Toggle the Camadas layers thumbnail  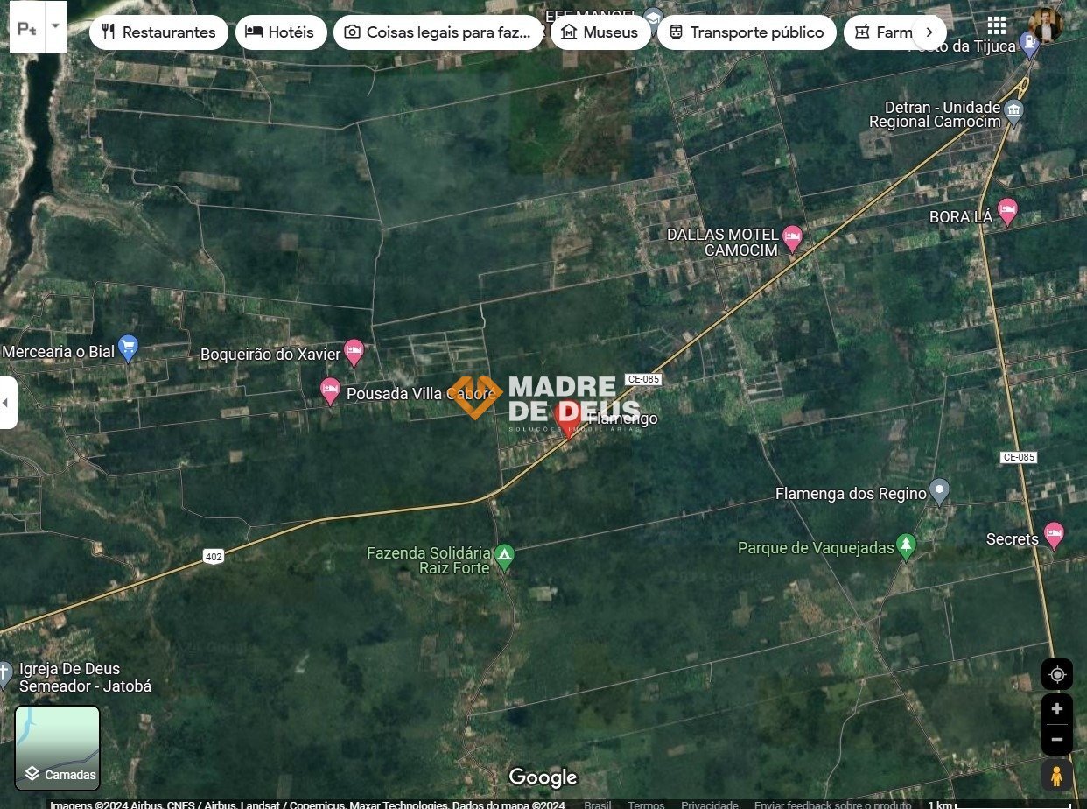coord(57,748)
